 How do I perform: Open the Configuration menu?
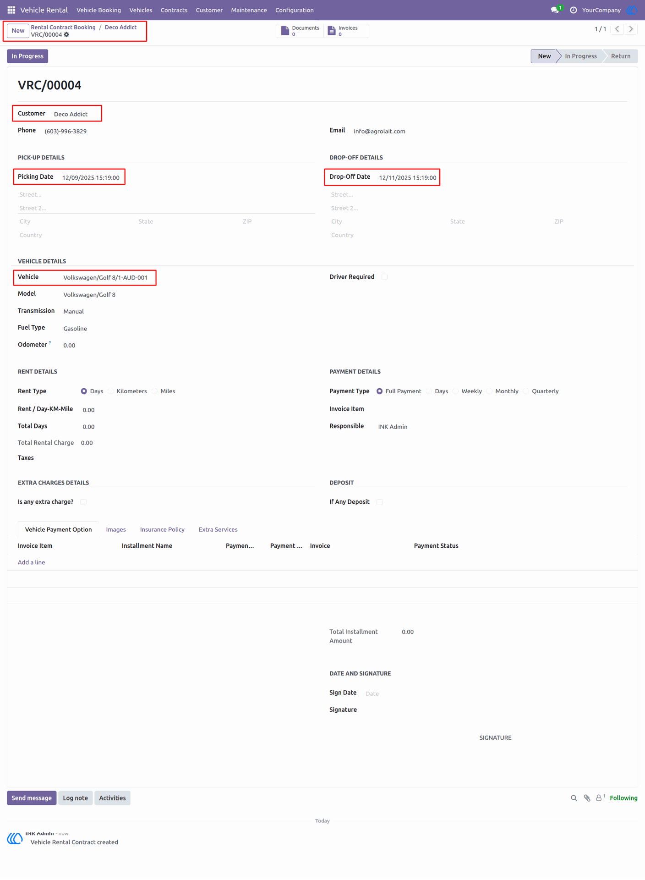[x=294, y=10]
